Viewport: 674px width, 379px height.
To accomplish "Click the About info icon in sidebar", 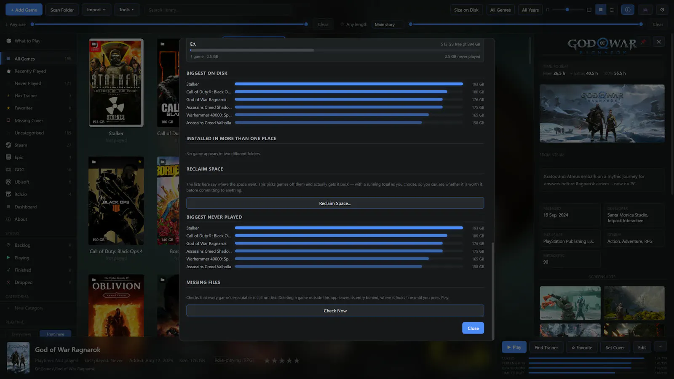I will click(8, 219).
